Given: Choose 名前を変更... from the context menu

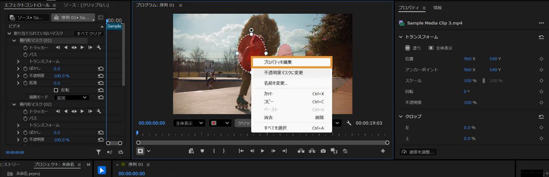Looking at the screenshot, I should point(291,83).
